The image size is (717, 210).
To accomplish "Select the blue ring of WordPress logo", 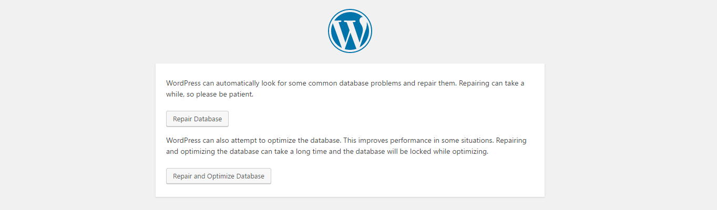I will coord(350,10).
